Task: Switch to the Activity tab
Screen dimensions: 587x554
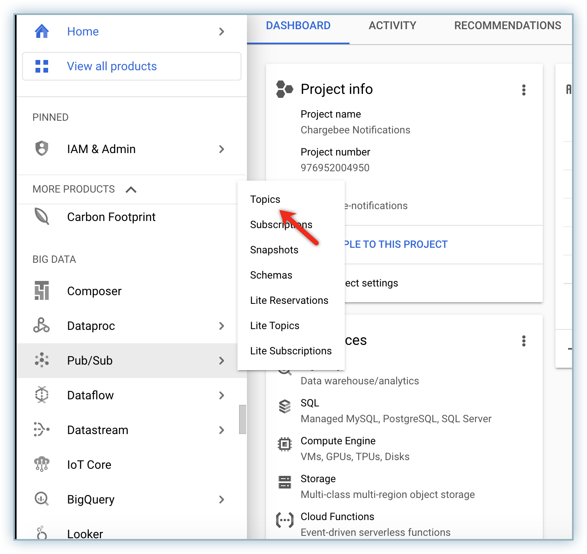Action: pos(392,26)
